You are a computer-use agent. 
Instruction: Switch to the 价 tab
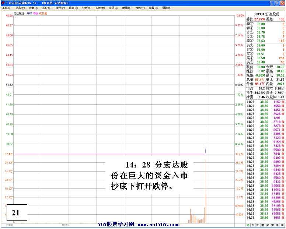coord(253,225)
